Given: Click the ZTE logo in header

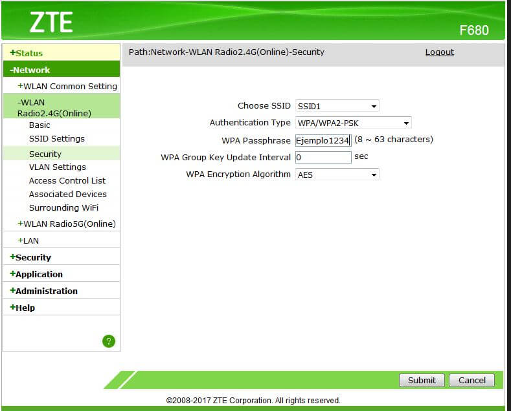Looking at the screenshot, I should coord(51,23).
